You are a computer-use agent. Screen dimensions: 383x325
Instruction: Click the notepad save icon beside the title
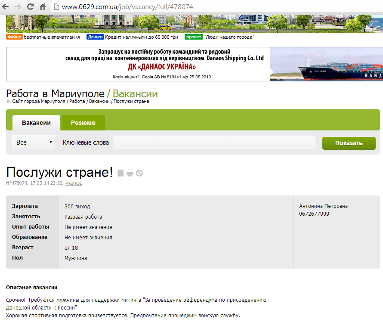click(120, 173)
